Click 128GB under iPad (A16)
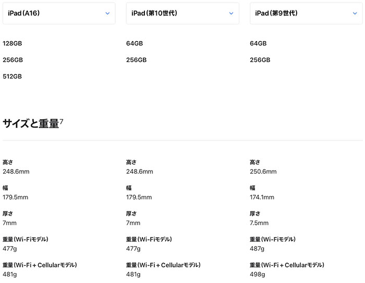365x283 pixels. tap(13, 43)
